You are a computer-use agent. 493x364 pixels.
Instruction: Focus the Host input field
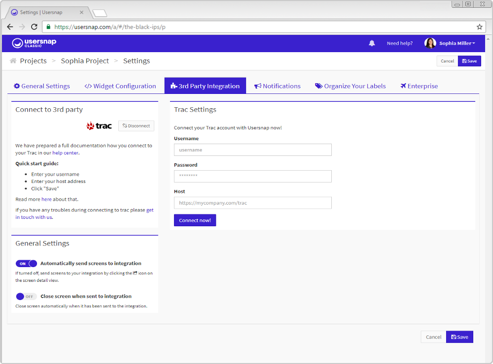pos(253,203)
